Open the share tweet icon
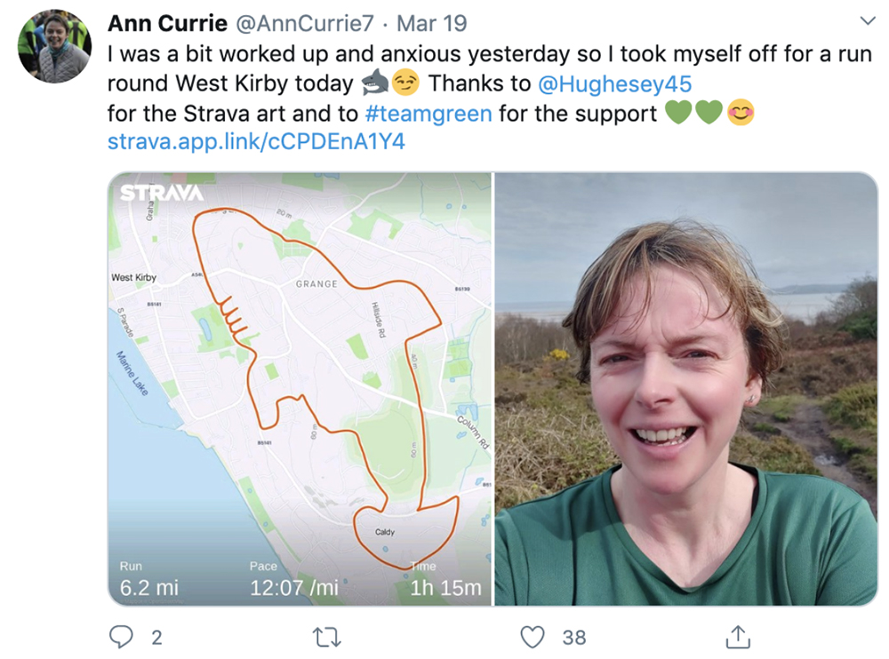Viewport: 889px width, 659px height. 738,636
